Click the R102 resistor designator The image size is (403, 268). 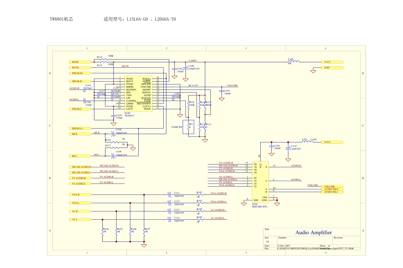(199, 192)
